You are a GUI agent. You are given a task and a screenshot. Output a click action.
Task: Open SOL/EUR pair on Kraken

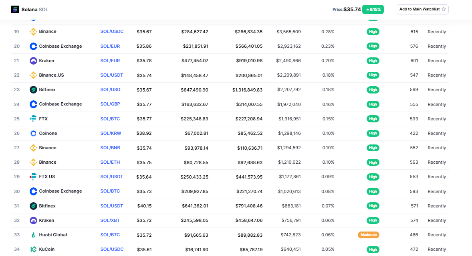tap(110, 61)
